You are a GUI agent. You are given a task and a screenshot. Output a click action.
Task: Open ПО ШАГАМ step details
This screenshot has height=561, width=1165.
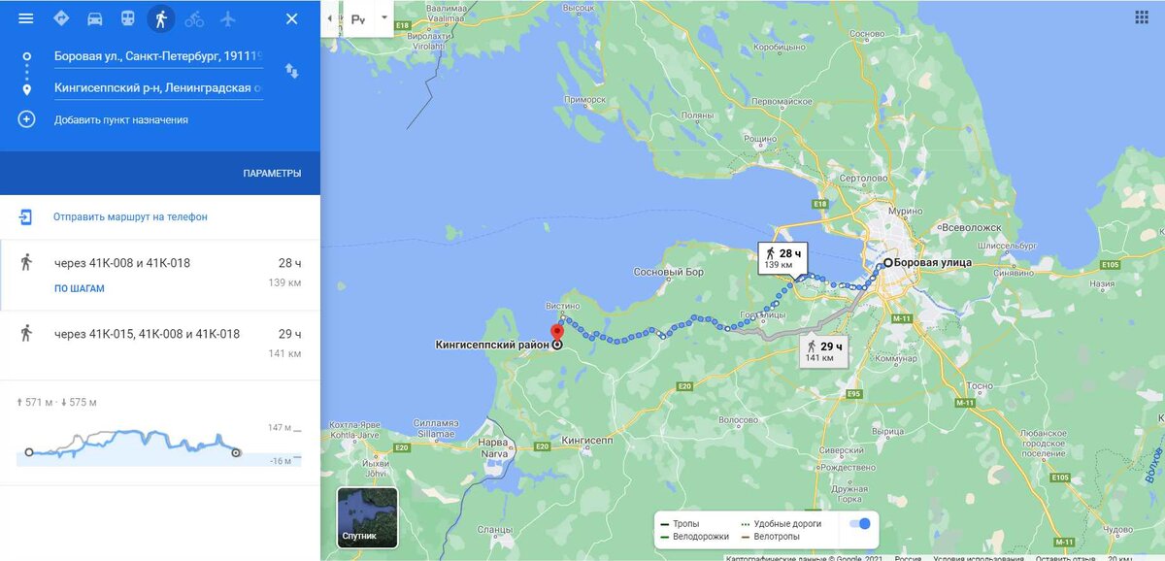tap(80, 288)
